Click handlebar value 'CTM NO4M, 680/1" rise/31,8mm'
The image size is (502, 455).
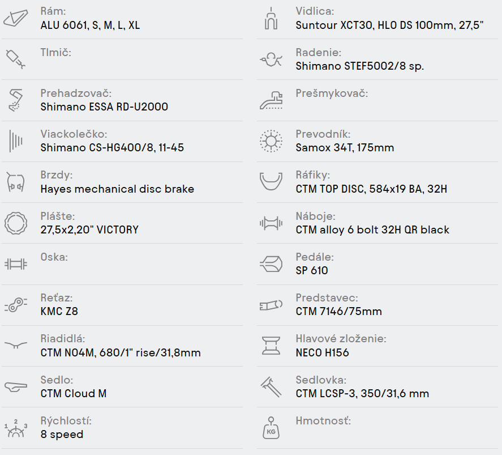pos(121,352)
